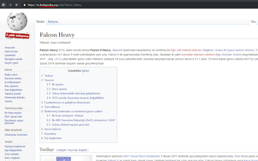Viewport: 258px width, 161px height.
Task: Open İçindekiler sidebar link
Action: [x=10, y=55]
